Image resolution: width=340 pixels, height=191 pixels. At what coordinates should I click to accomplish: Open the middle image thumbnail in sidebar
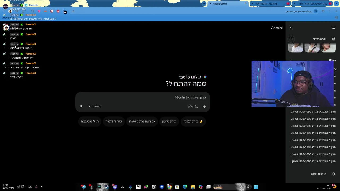point(312,48)
